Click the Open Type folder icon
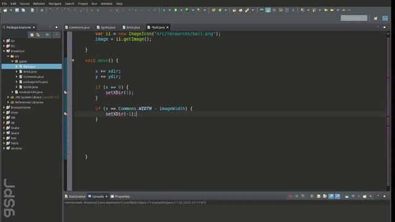This screenshot has width=395, height=222. (235, 10)
